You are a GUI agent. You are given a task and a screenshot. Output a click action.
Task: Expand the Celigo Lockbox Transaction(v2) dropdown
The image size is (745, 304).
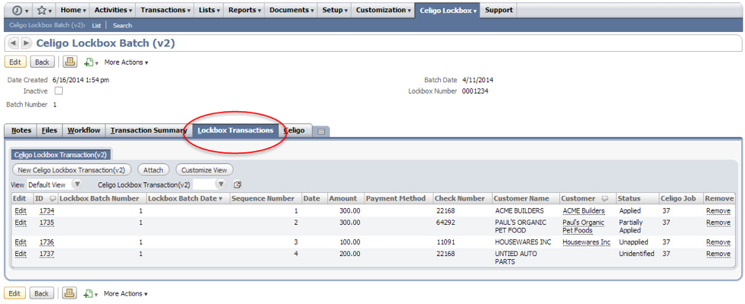[x=221, y=184]
